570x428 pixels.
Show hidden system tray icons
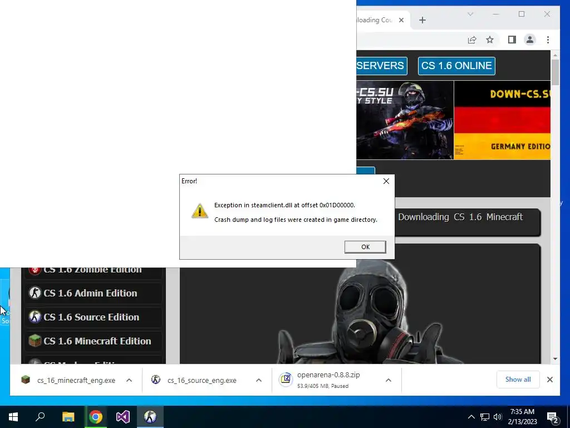point(471,417)
